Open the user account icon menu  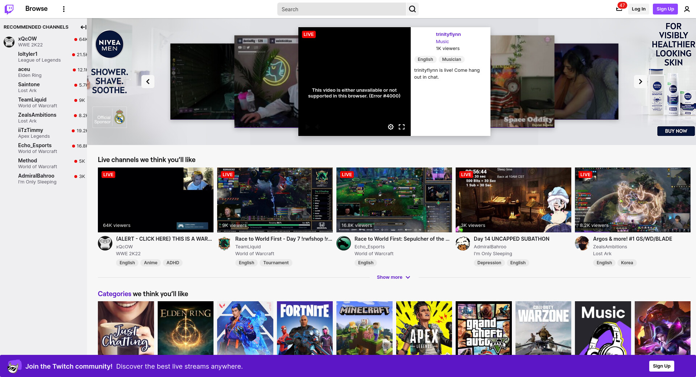point(687,9)
